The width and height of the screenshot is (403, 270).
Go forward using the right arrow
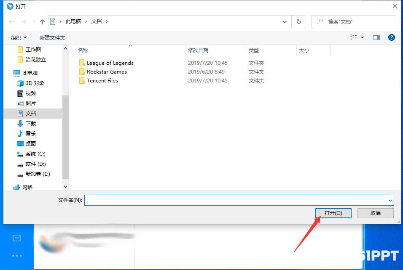pos(24,22)
